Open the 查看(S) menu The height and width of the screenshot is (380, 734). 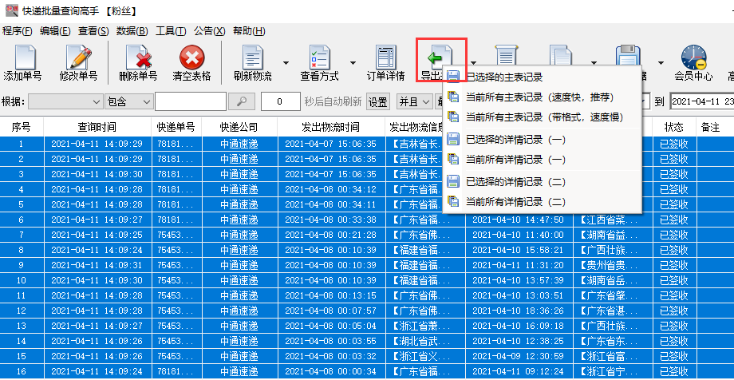93,31
